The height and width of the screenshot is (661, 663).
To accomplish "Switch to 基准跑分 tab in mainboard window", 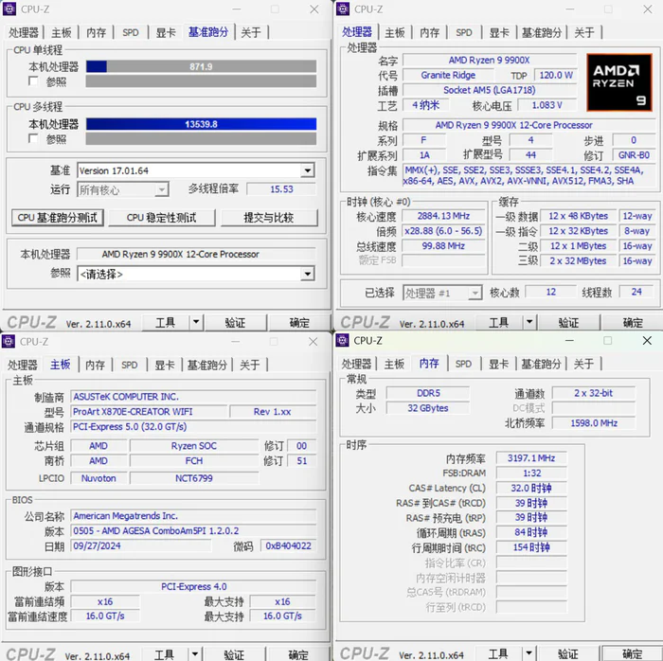I will coord(206,365).
